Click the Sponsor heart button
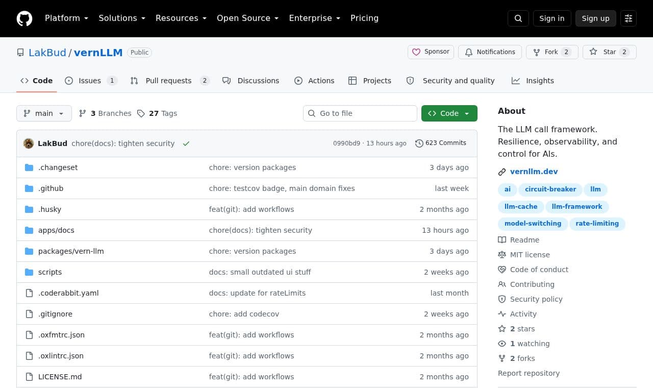 (431, 52)
